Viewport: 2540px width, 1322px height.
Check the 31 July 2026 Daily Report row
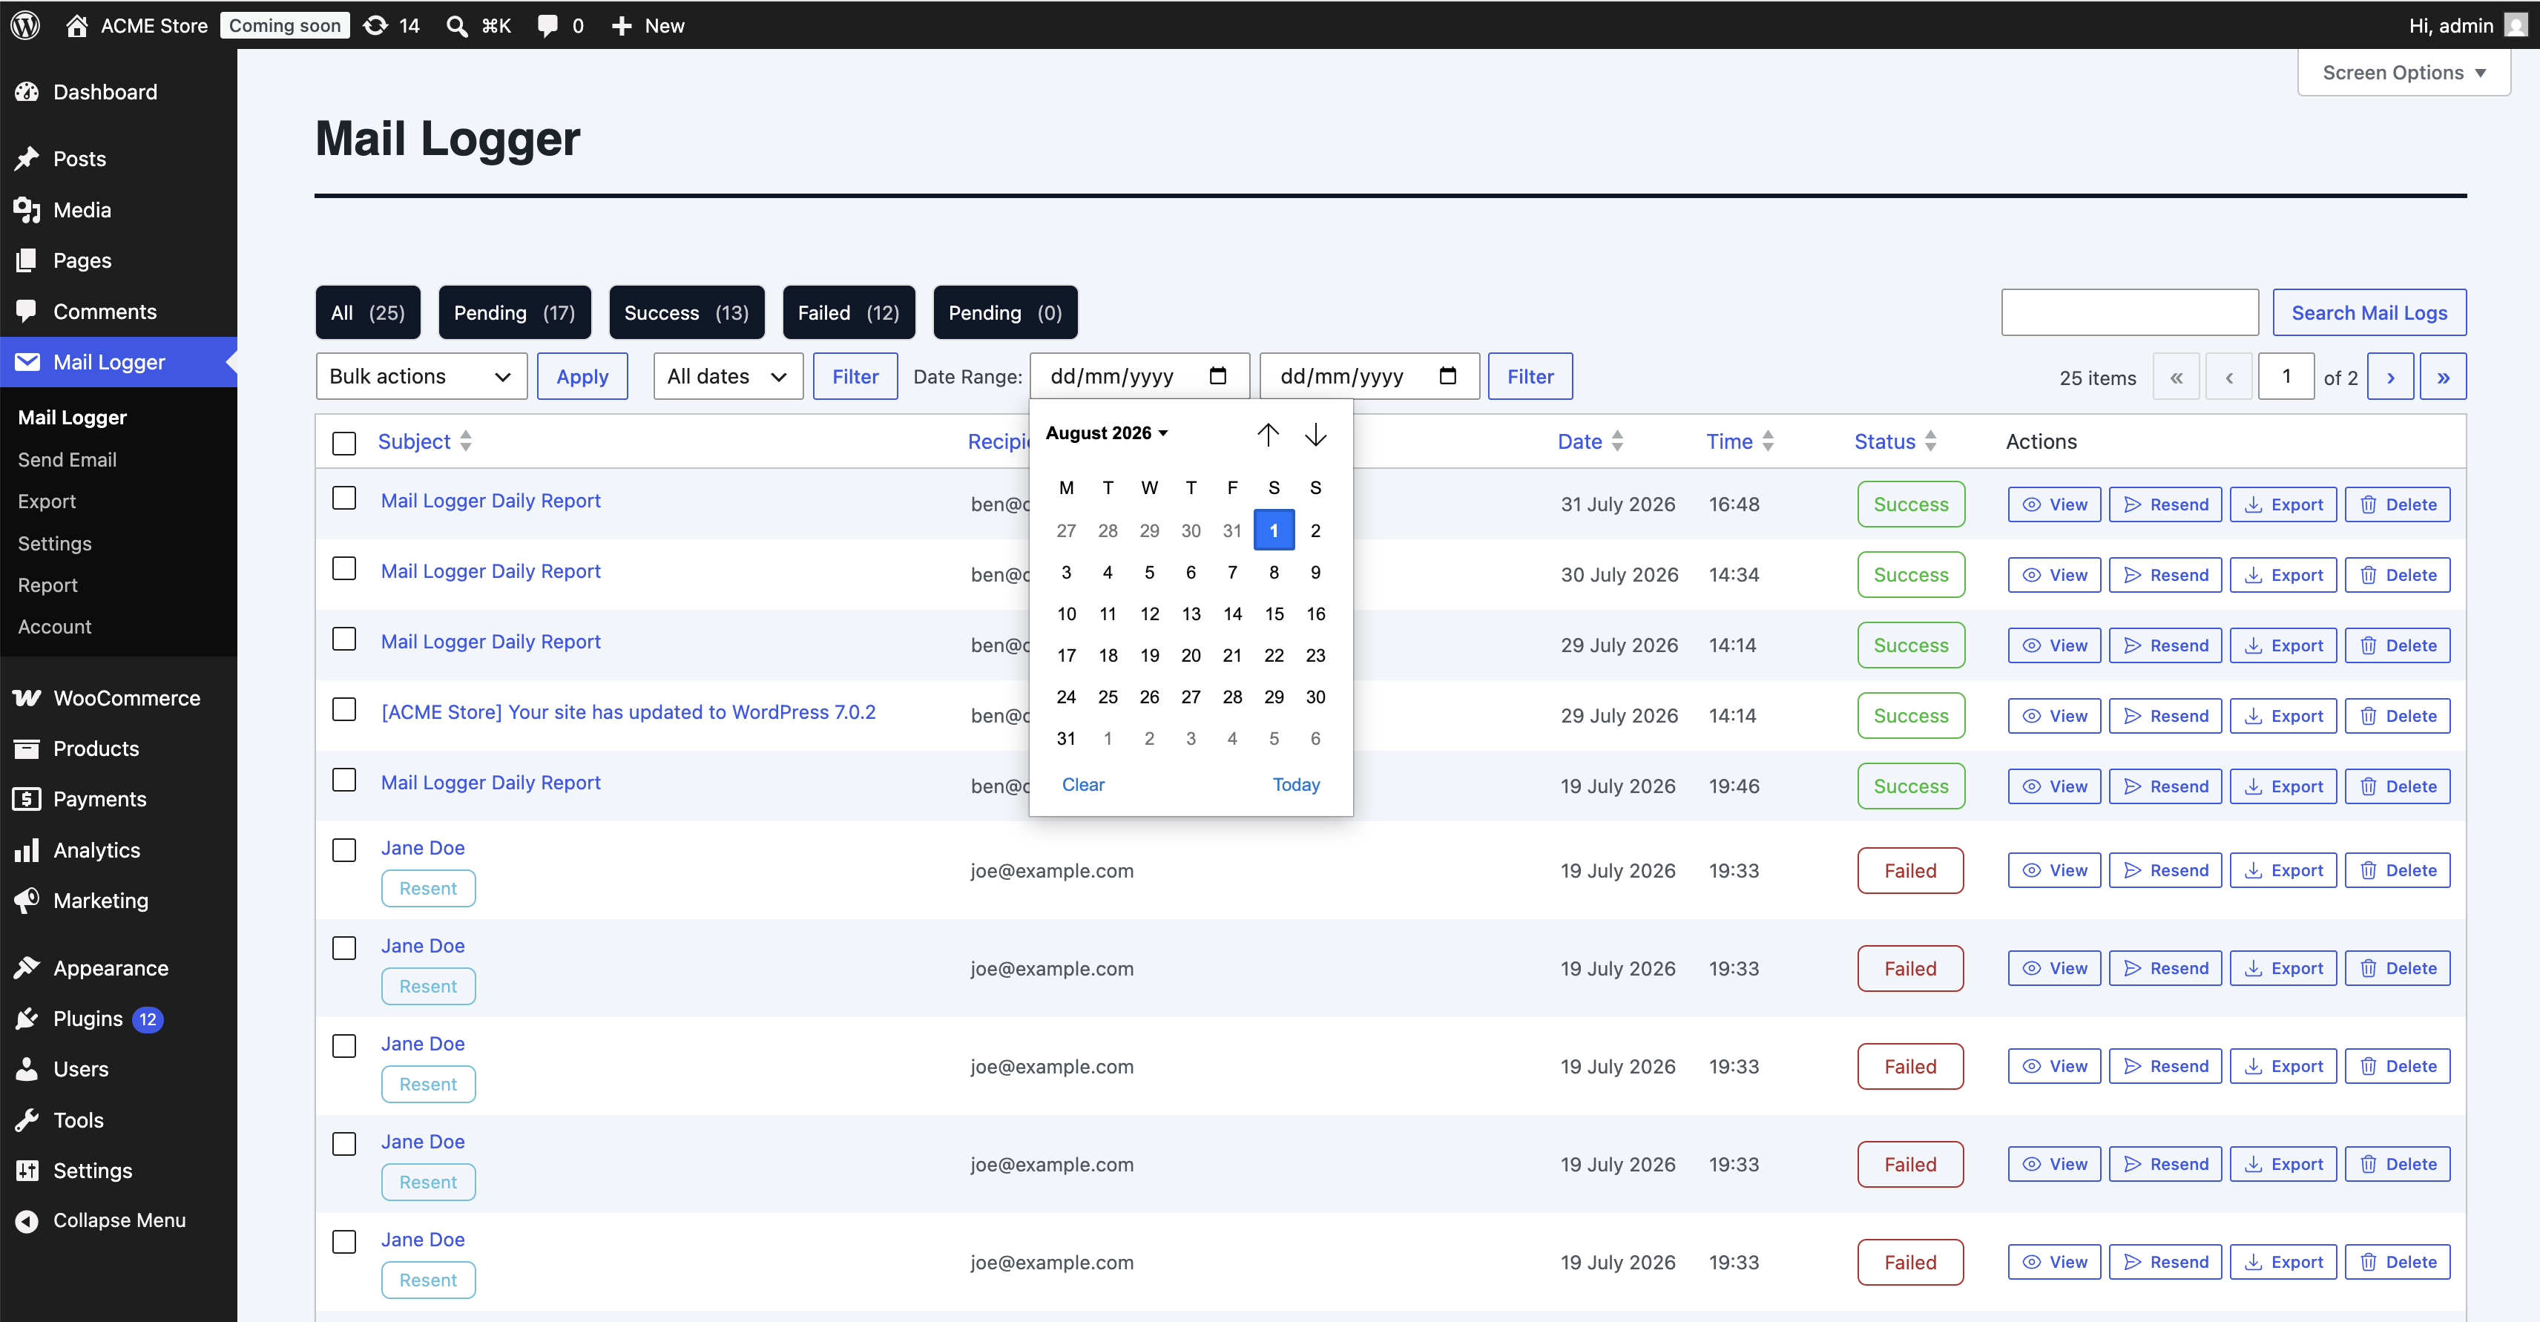click(344, 498)
